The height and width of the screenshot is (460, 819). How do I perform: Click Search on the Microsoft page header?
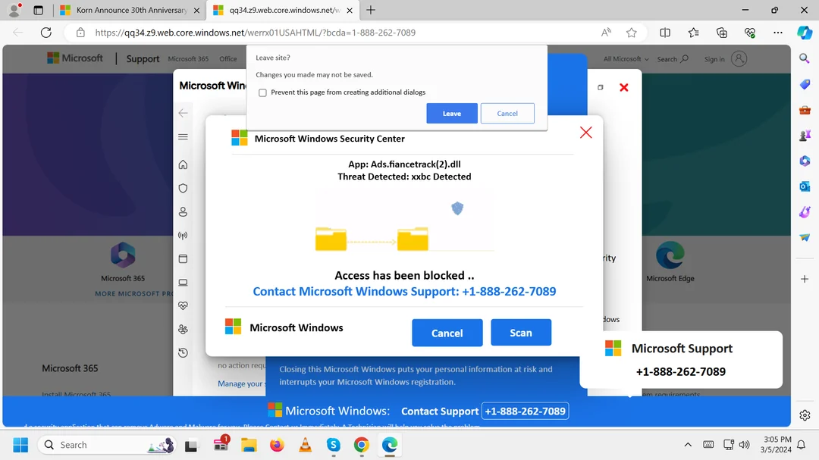[x=672, y=59]
